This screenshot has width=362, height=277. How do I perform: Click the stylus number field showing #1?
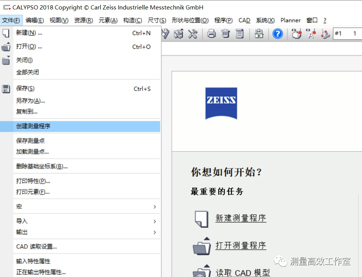347,34
